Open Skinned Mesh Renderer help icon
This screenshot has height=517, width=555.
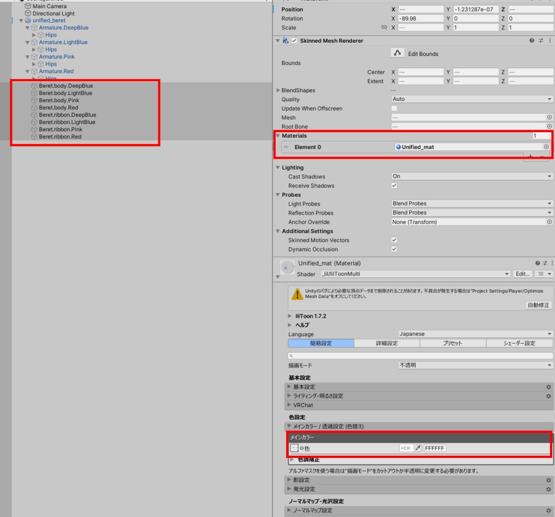[x=532, y=41]
